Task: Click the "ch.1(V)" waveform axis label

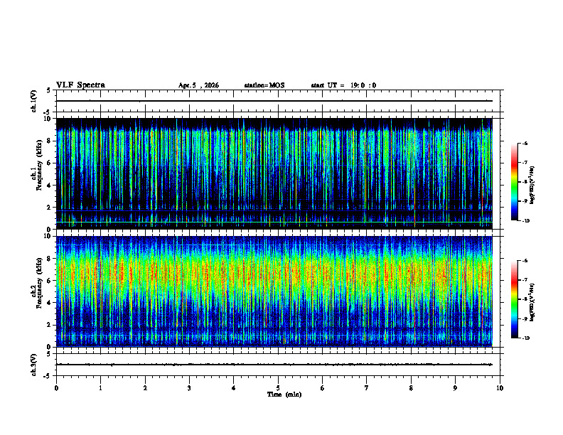Action: coord(33,101)
